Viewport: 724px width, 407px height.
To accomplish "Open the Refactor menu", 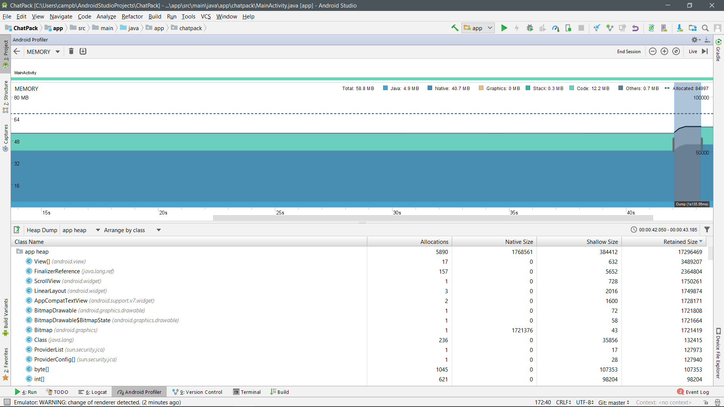I will [132, 17].
